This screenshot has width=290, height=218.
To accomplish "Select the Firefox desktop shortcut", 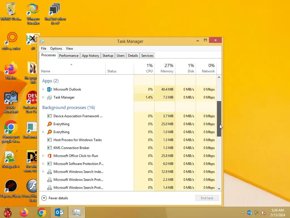I will (11, 71).
